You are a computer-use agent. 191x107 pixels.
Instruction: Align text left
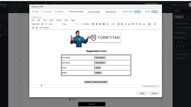click(x=93, y=24)
